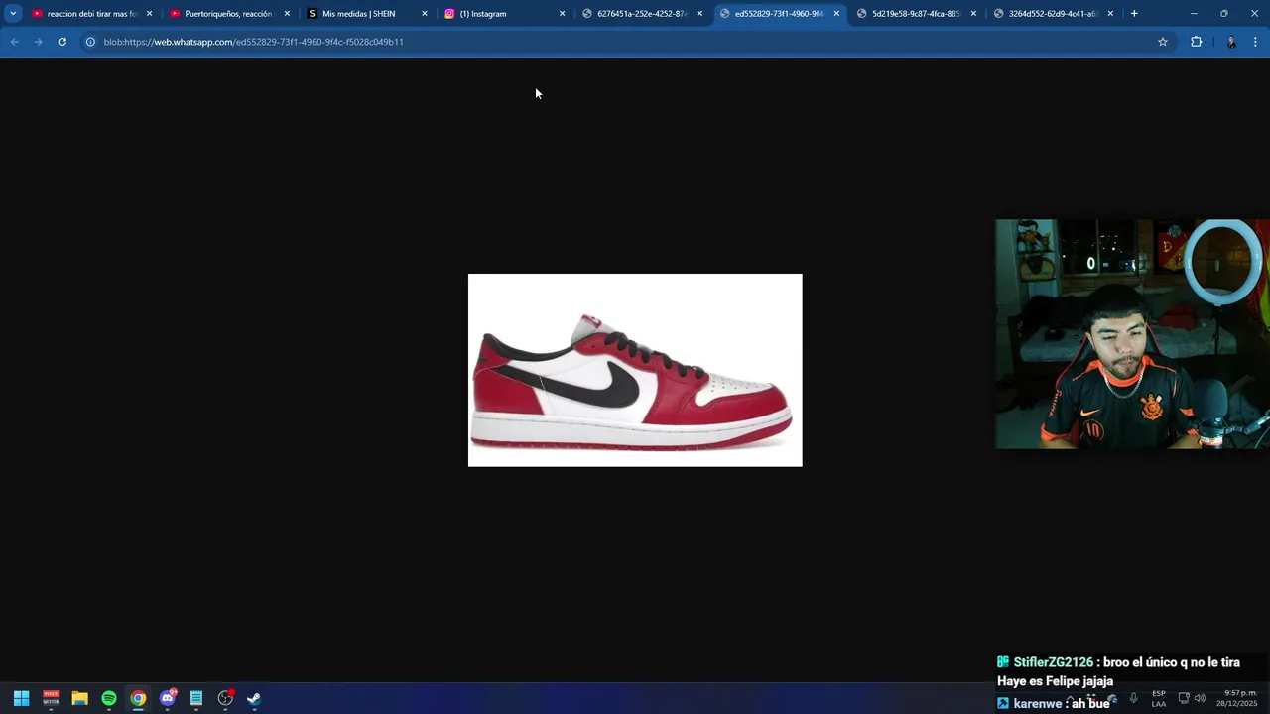The height and width of the screenshot is (714, 1270).
Task: Launch File Explorer from the taskbar
Action: pos(79,698)
